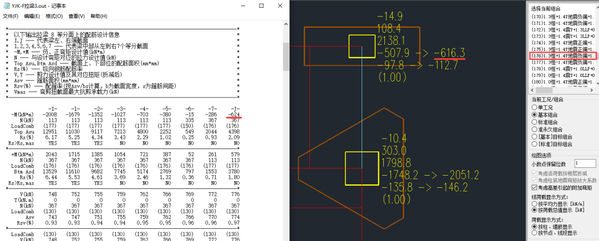Click the upper yellow column square
This screenshot has width=599, height=241.
[362, 47]
